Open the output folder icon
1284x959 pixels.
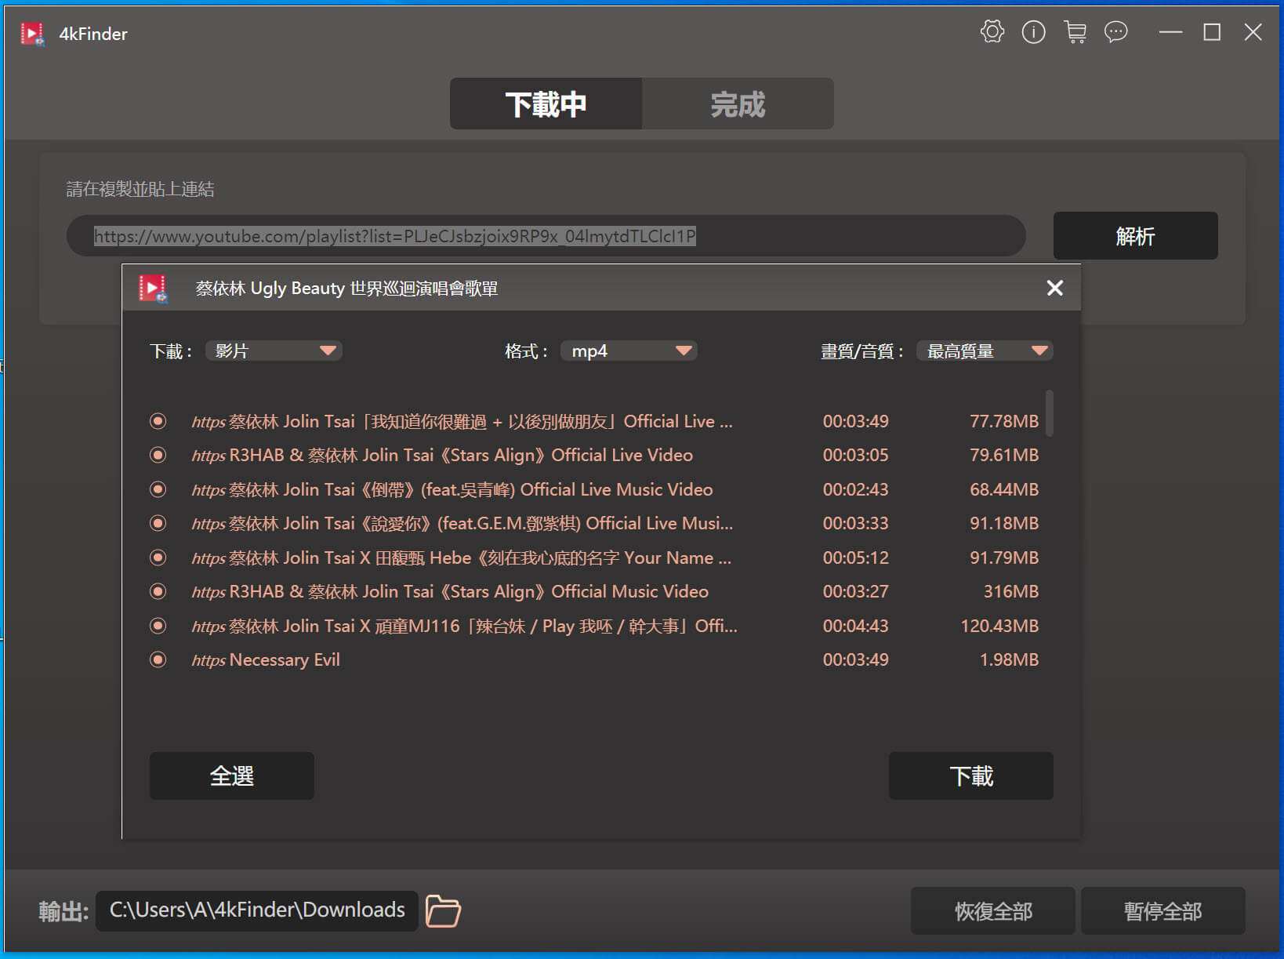coord(443,910)
